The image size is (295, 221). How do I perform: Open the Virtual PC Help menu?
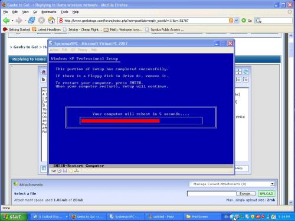coord(94,50)
